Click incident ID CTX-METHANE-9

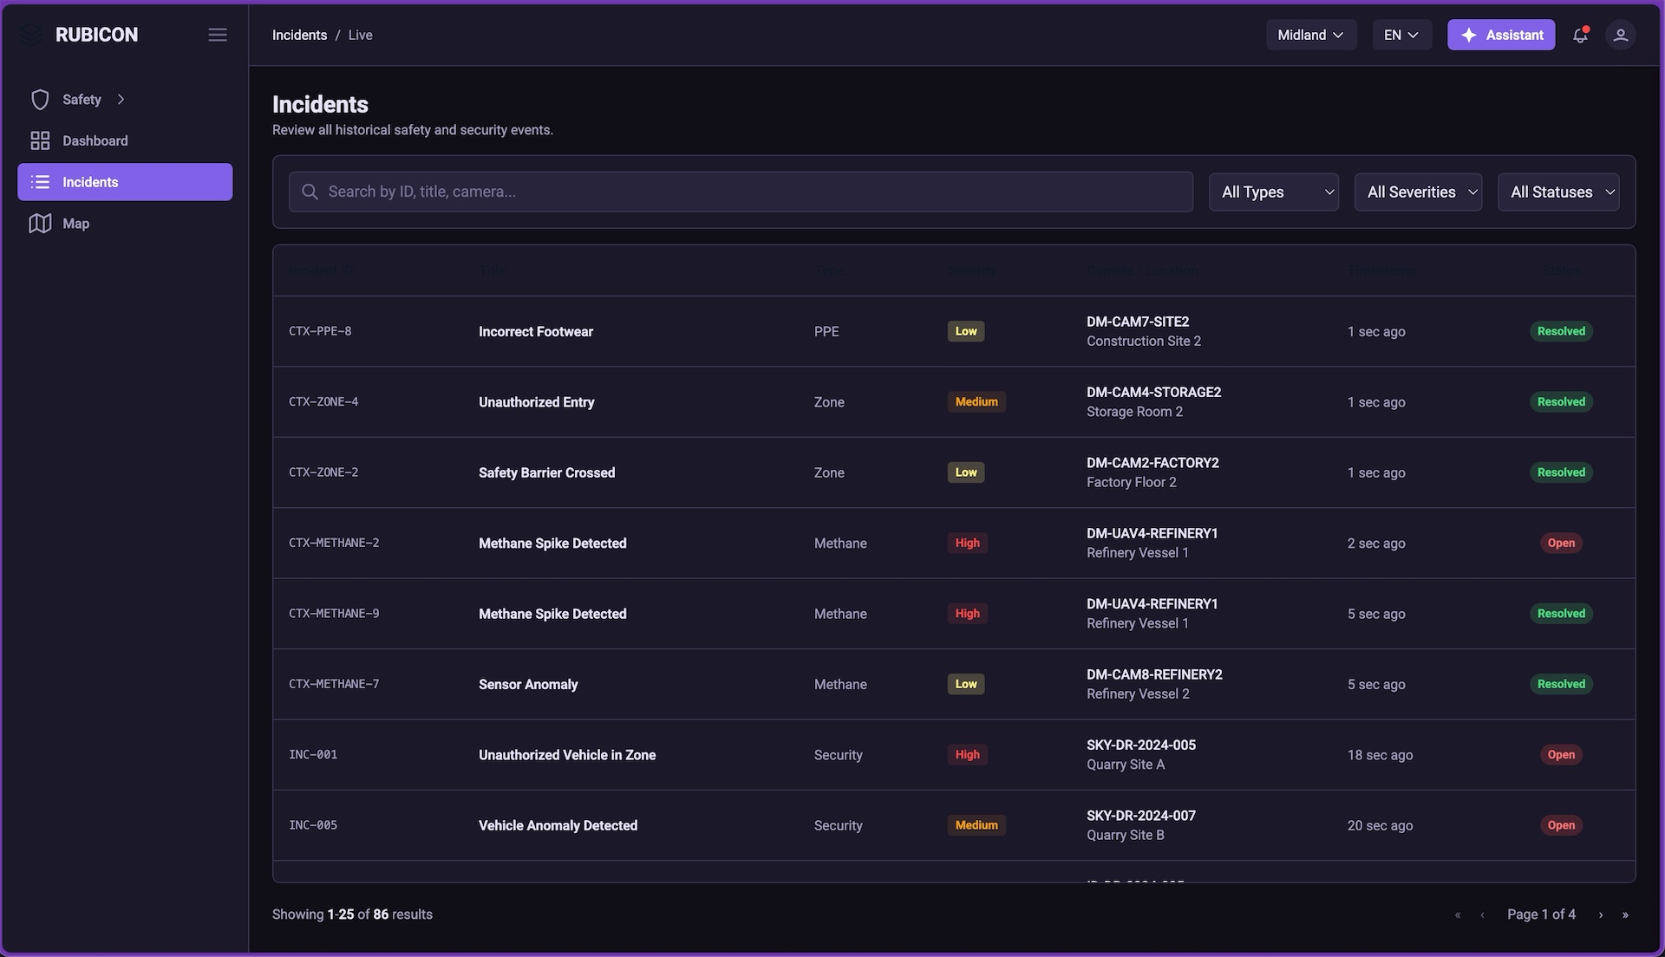pyautogui.click(x=334, y=614)
